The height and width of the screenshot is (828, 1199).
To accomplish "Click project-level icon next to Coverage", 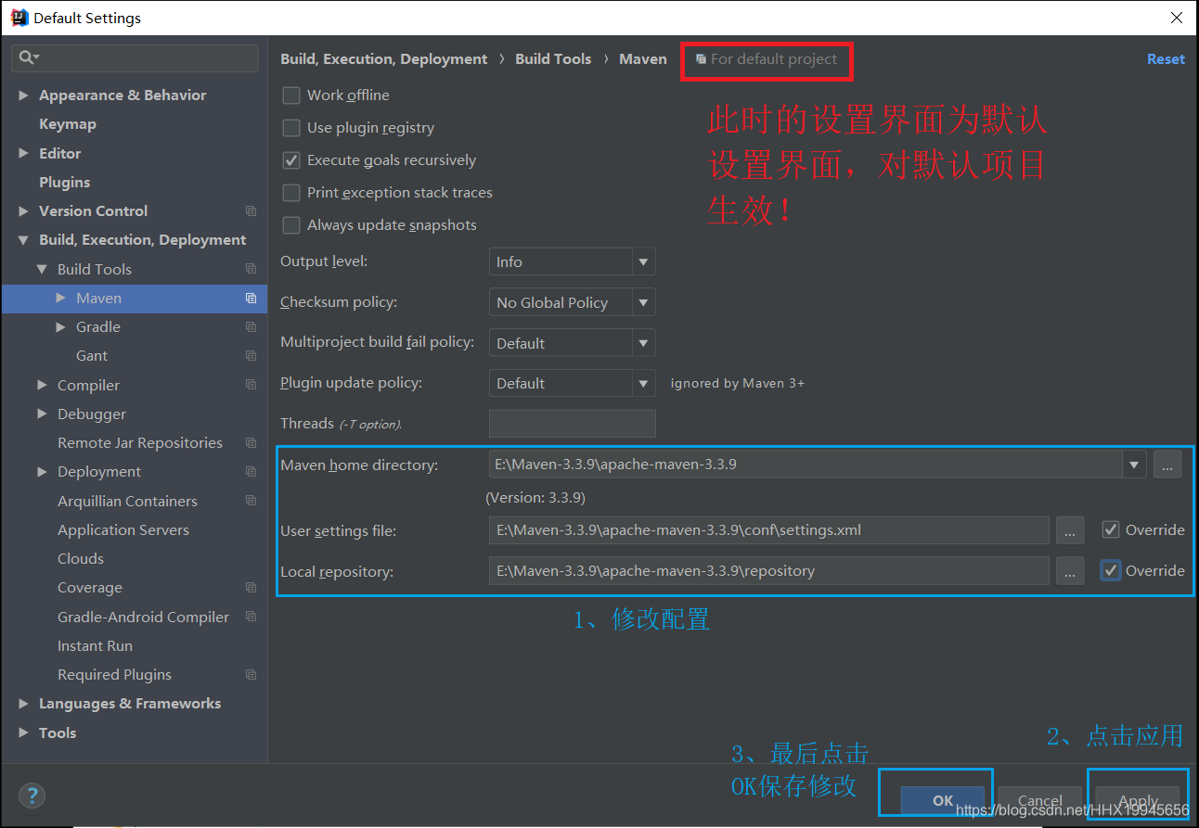I will (251, 588).
